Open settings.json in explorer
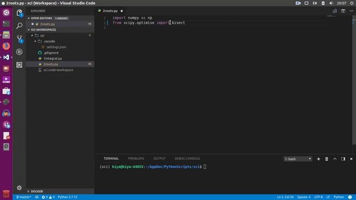 (x=56, y=47)
